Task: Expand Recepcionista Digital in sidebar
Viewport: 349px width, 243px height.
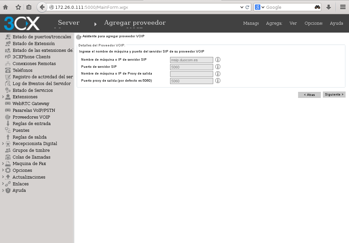Action: 3,143
